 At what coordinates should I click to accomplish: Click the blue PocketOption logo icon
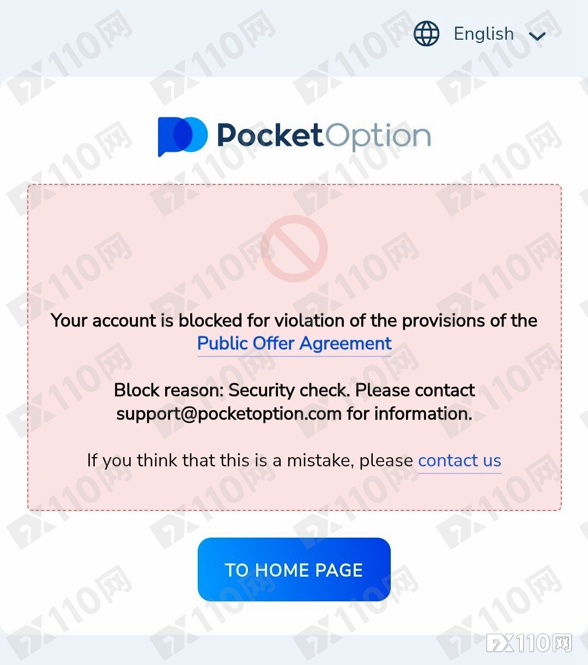point(183,136)
